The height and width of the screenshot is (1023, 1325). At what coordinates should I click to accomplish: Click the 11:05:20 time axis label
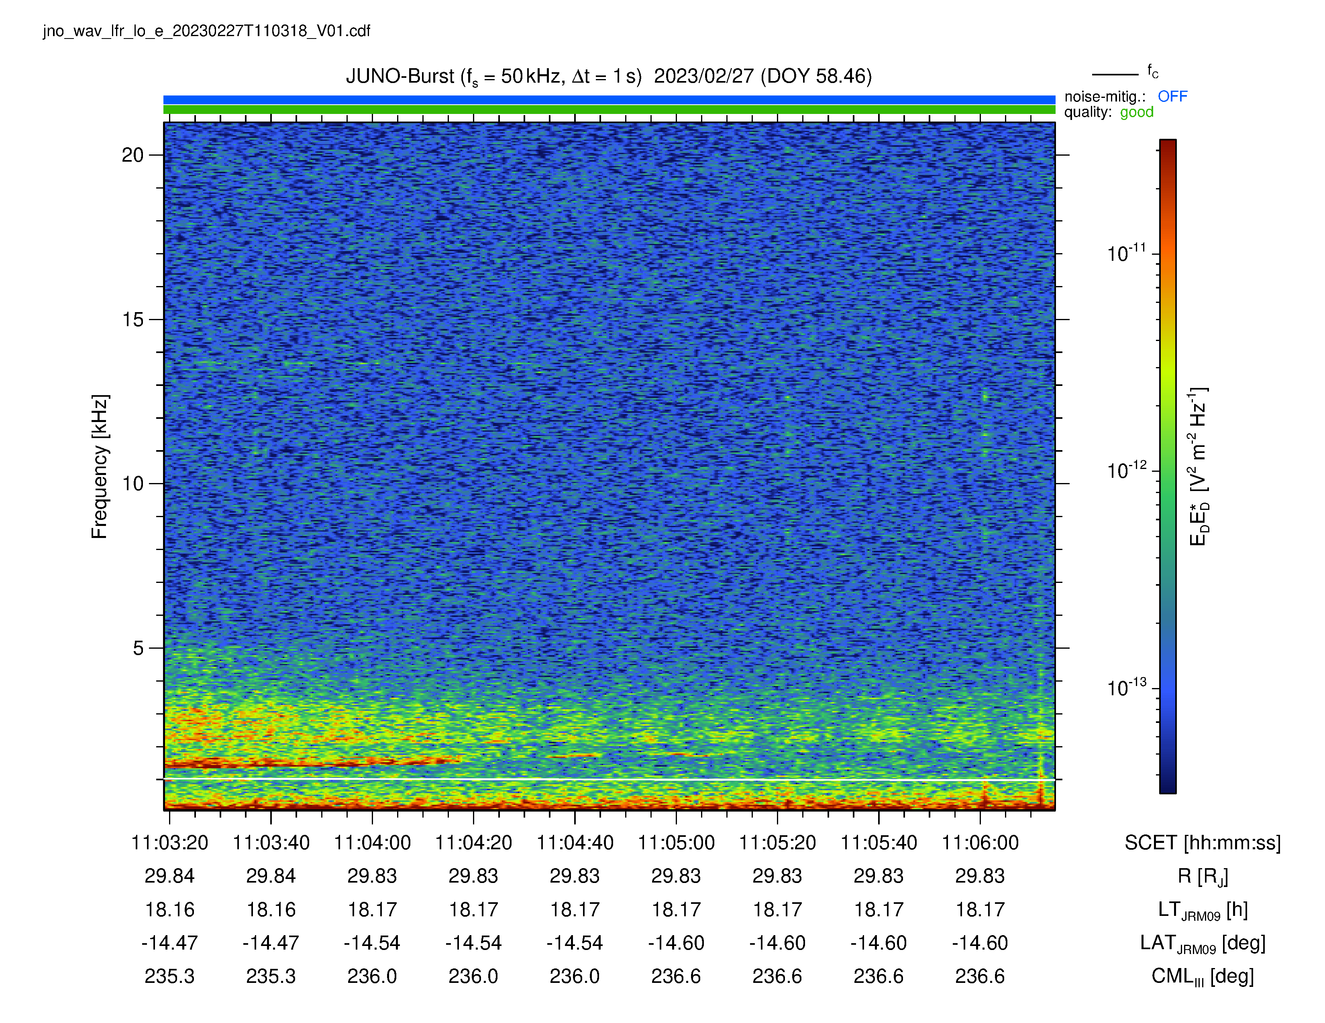[x=777, y=842]
